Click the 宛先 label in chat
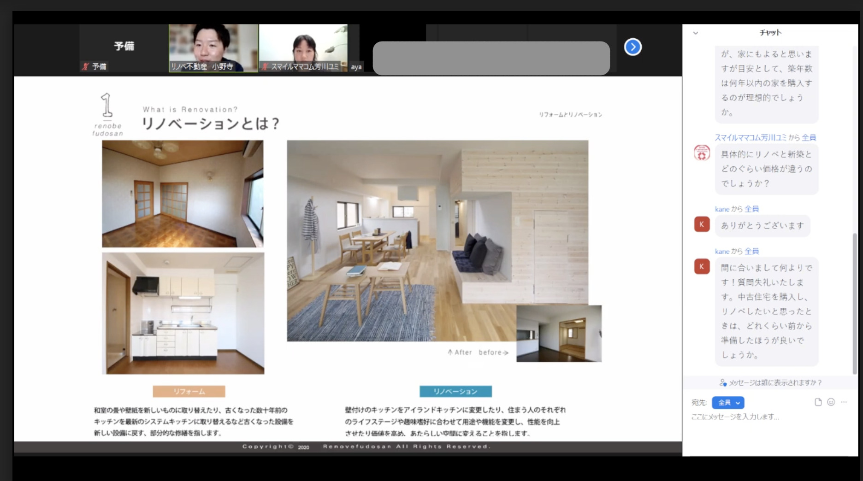The width and height of the screenshot is (863, 481). 699,402
